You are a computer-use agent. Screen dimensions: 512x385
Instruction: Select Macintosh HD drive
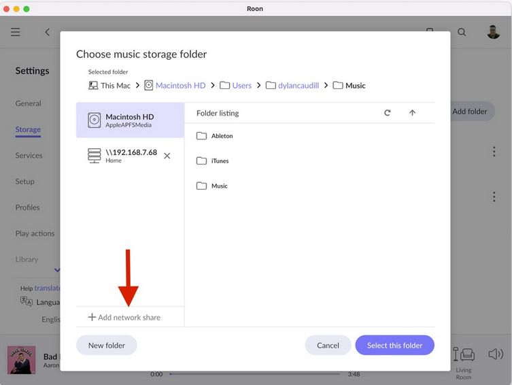pyautogui.click(x=130, y=120)
